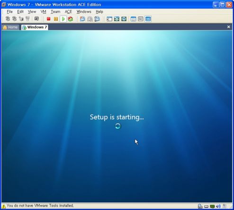Click the green Power On play button
234x210 pixels.
63,19
